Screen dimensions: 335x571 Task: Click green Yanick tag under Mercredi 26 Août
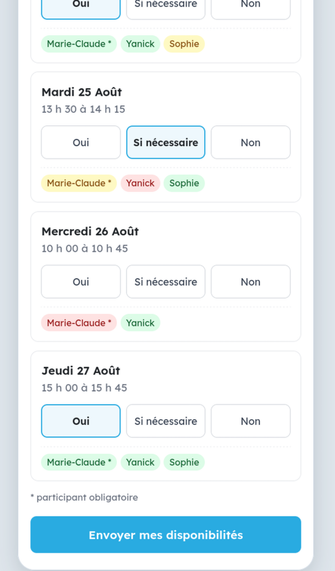tap(140, 323)
